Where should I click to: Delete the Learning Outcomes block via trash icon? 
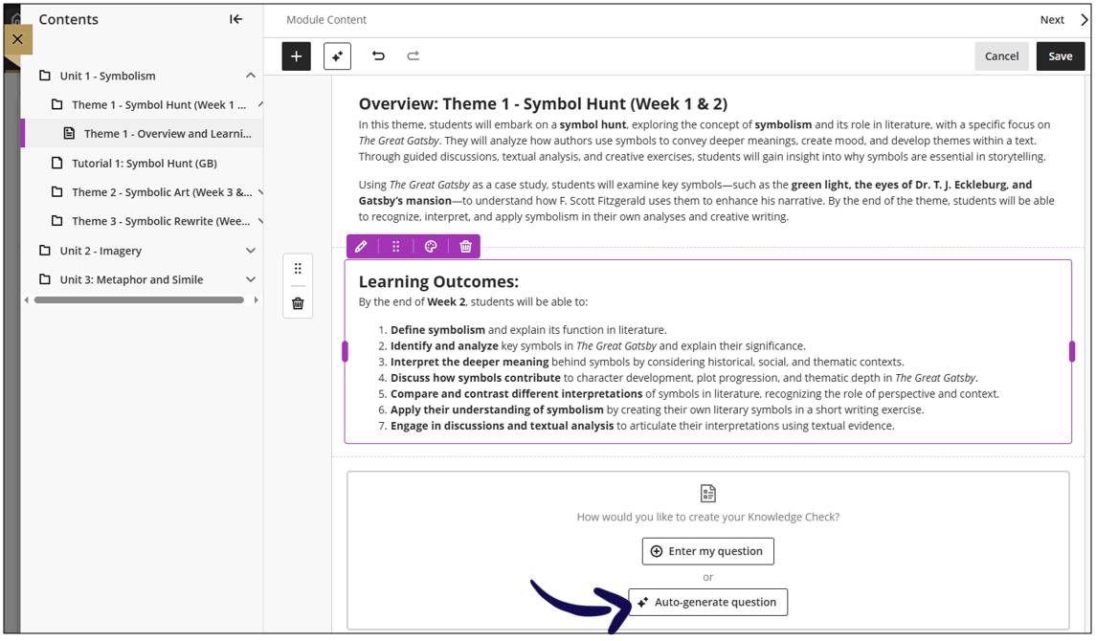click(465, 246)
